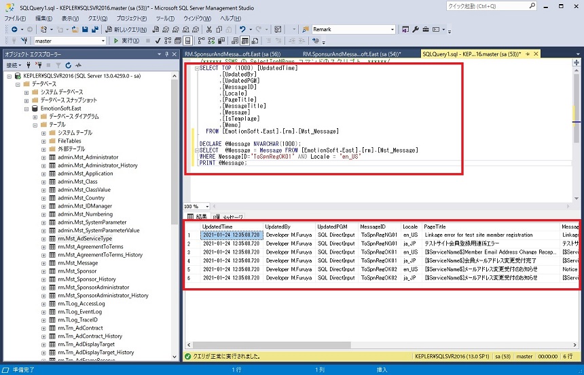Toggle Results to Text mode
Image resolution: width=584 pixels, height=375 pixels.
(236, 41)
